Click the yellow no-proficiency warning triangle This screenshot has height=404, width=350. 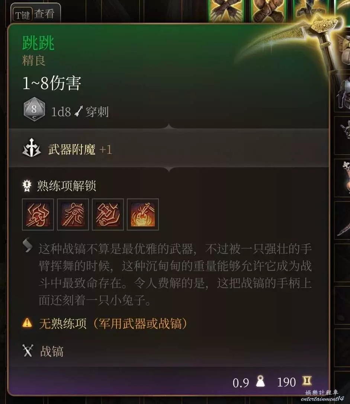click(27, 323)
